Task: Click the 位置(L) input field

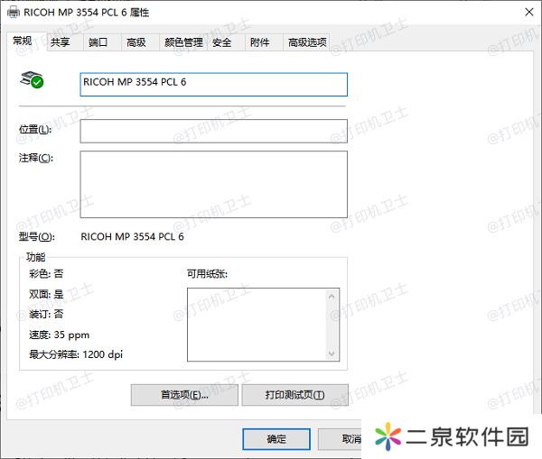Action: tap(213, 131)
